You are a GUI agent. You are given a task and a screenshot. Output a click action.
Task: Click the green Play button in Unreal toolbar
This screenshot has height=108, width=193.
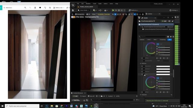[x=113, y=10]
